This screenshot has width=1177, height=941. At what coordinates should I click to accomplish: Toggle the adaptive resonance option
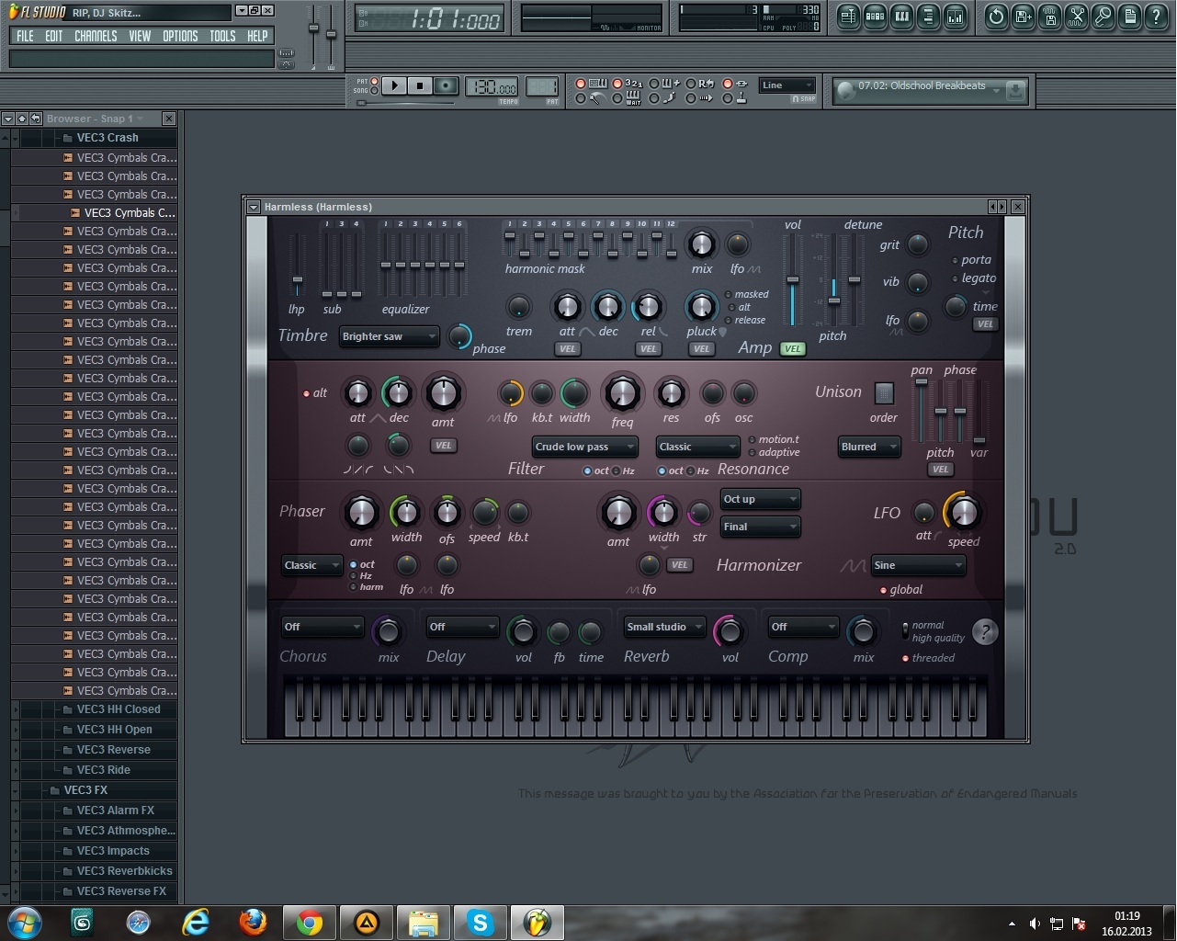click(774, 452)
